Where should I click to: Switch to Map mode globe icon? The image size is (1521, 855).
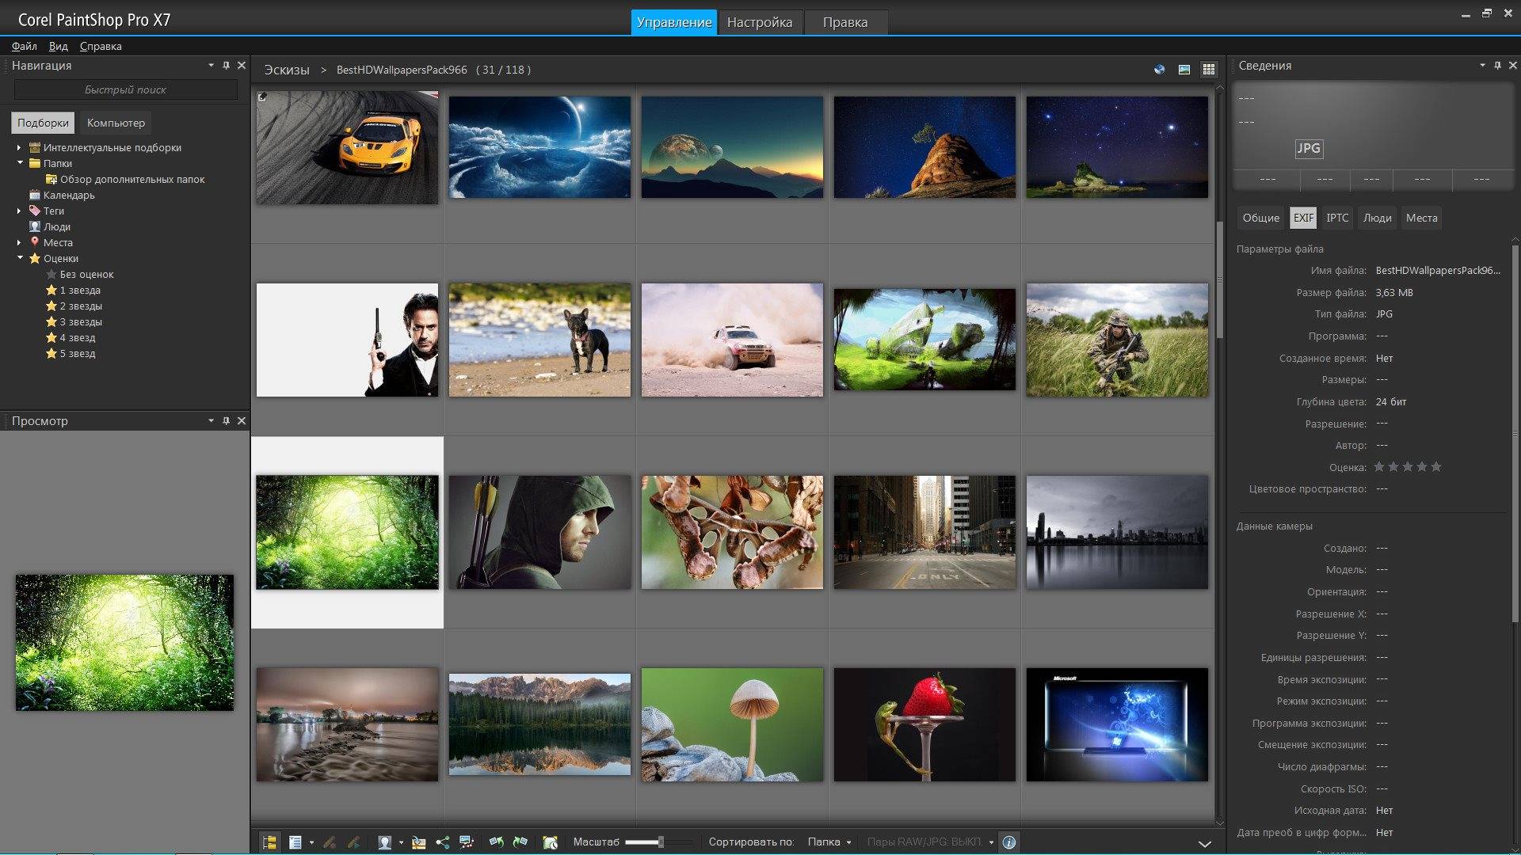click(x=1160, y=70)
